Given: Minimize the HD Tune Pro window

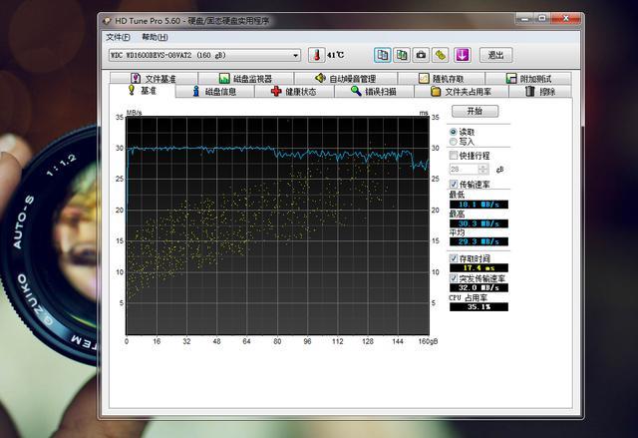Looking at the screenshot, I should click(x=525, y=18).
